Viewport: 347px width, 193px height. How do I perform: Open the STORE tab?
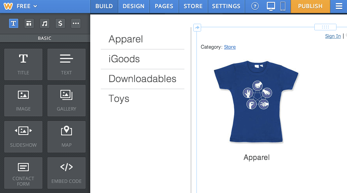pos(193,6)
